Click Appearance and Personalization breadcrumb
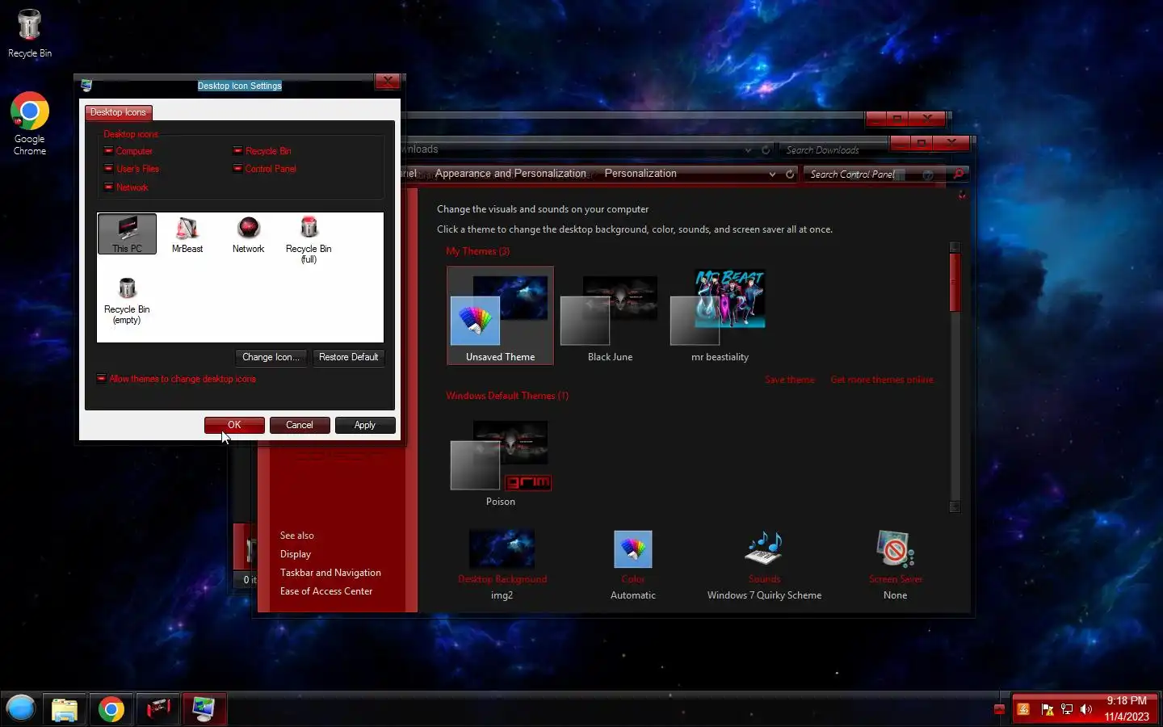Viewport: 1163px width, 727px height. [x=510, y=174]
